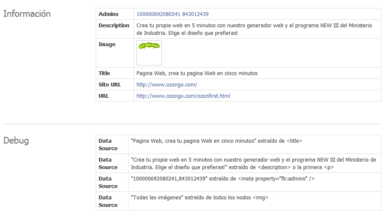
Task: Click debug text 'Todas las imágenes' row
Action: coord(199,198)
